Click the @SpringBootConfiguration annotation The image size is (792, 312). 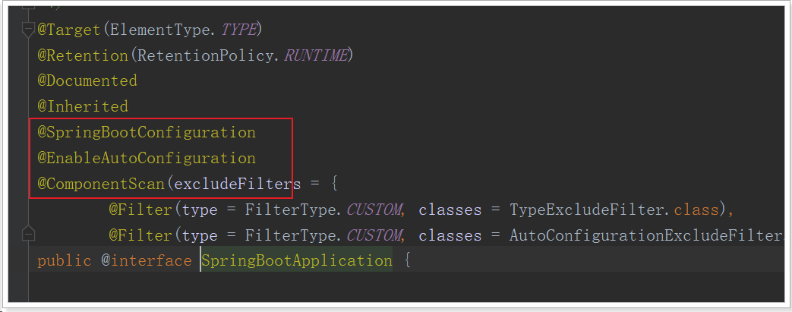147,132
